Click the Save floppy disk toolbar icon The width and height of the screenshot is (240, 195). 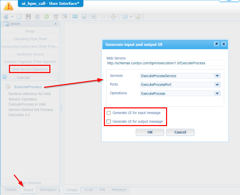tap(28, 17)
